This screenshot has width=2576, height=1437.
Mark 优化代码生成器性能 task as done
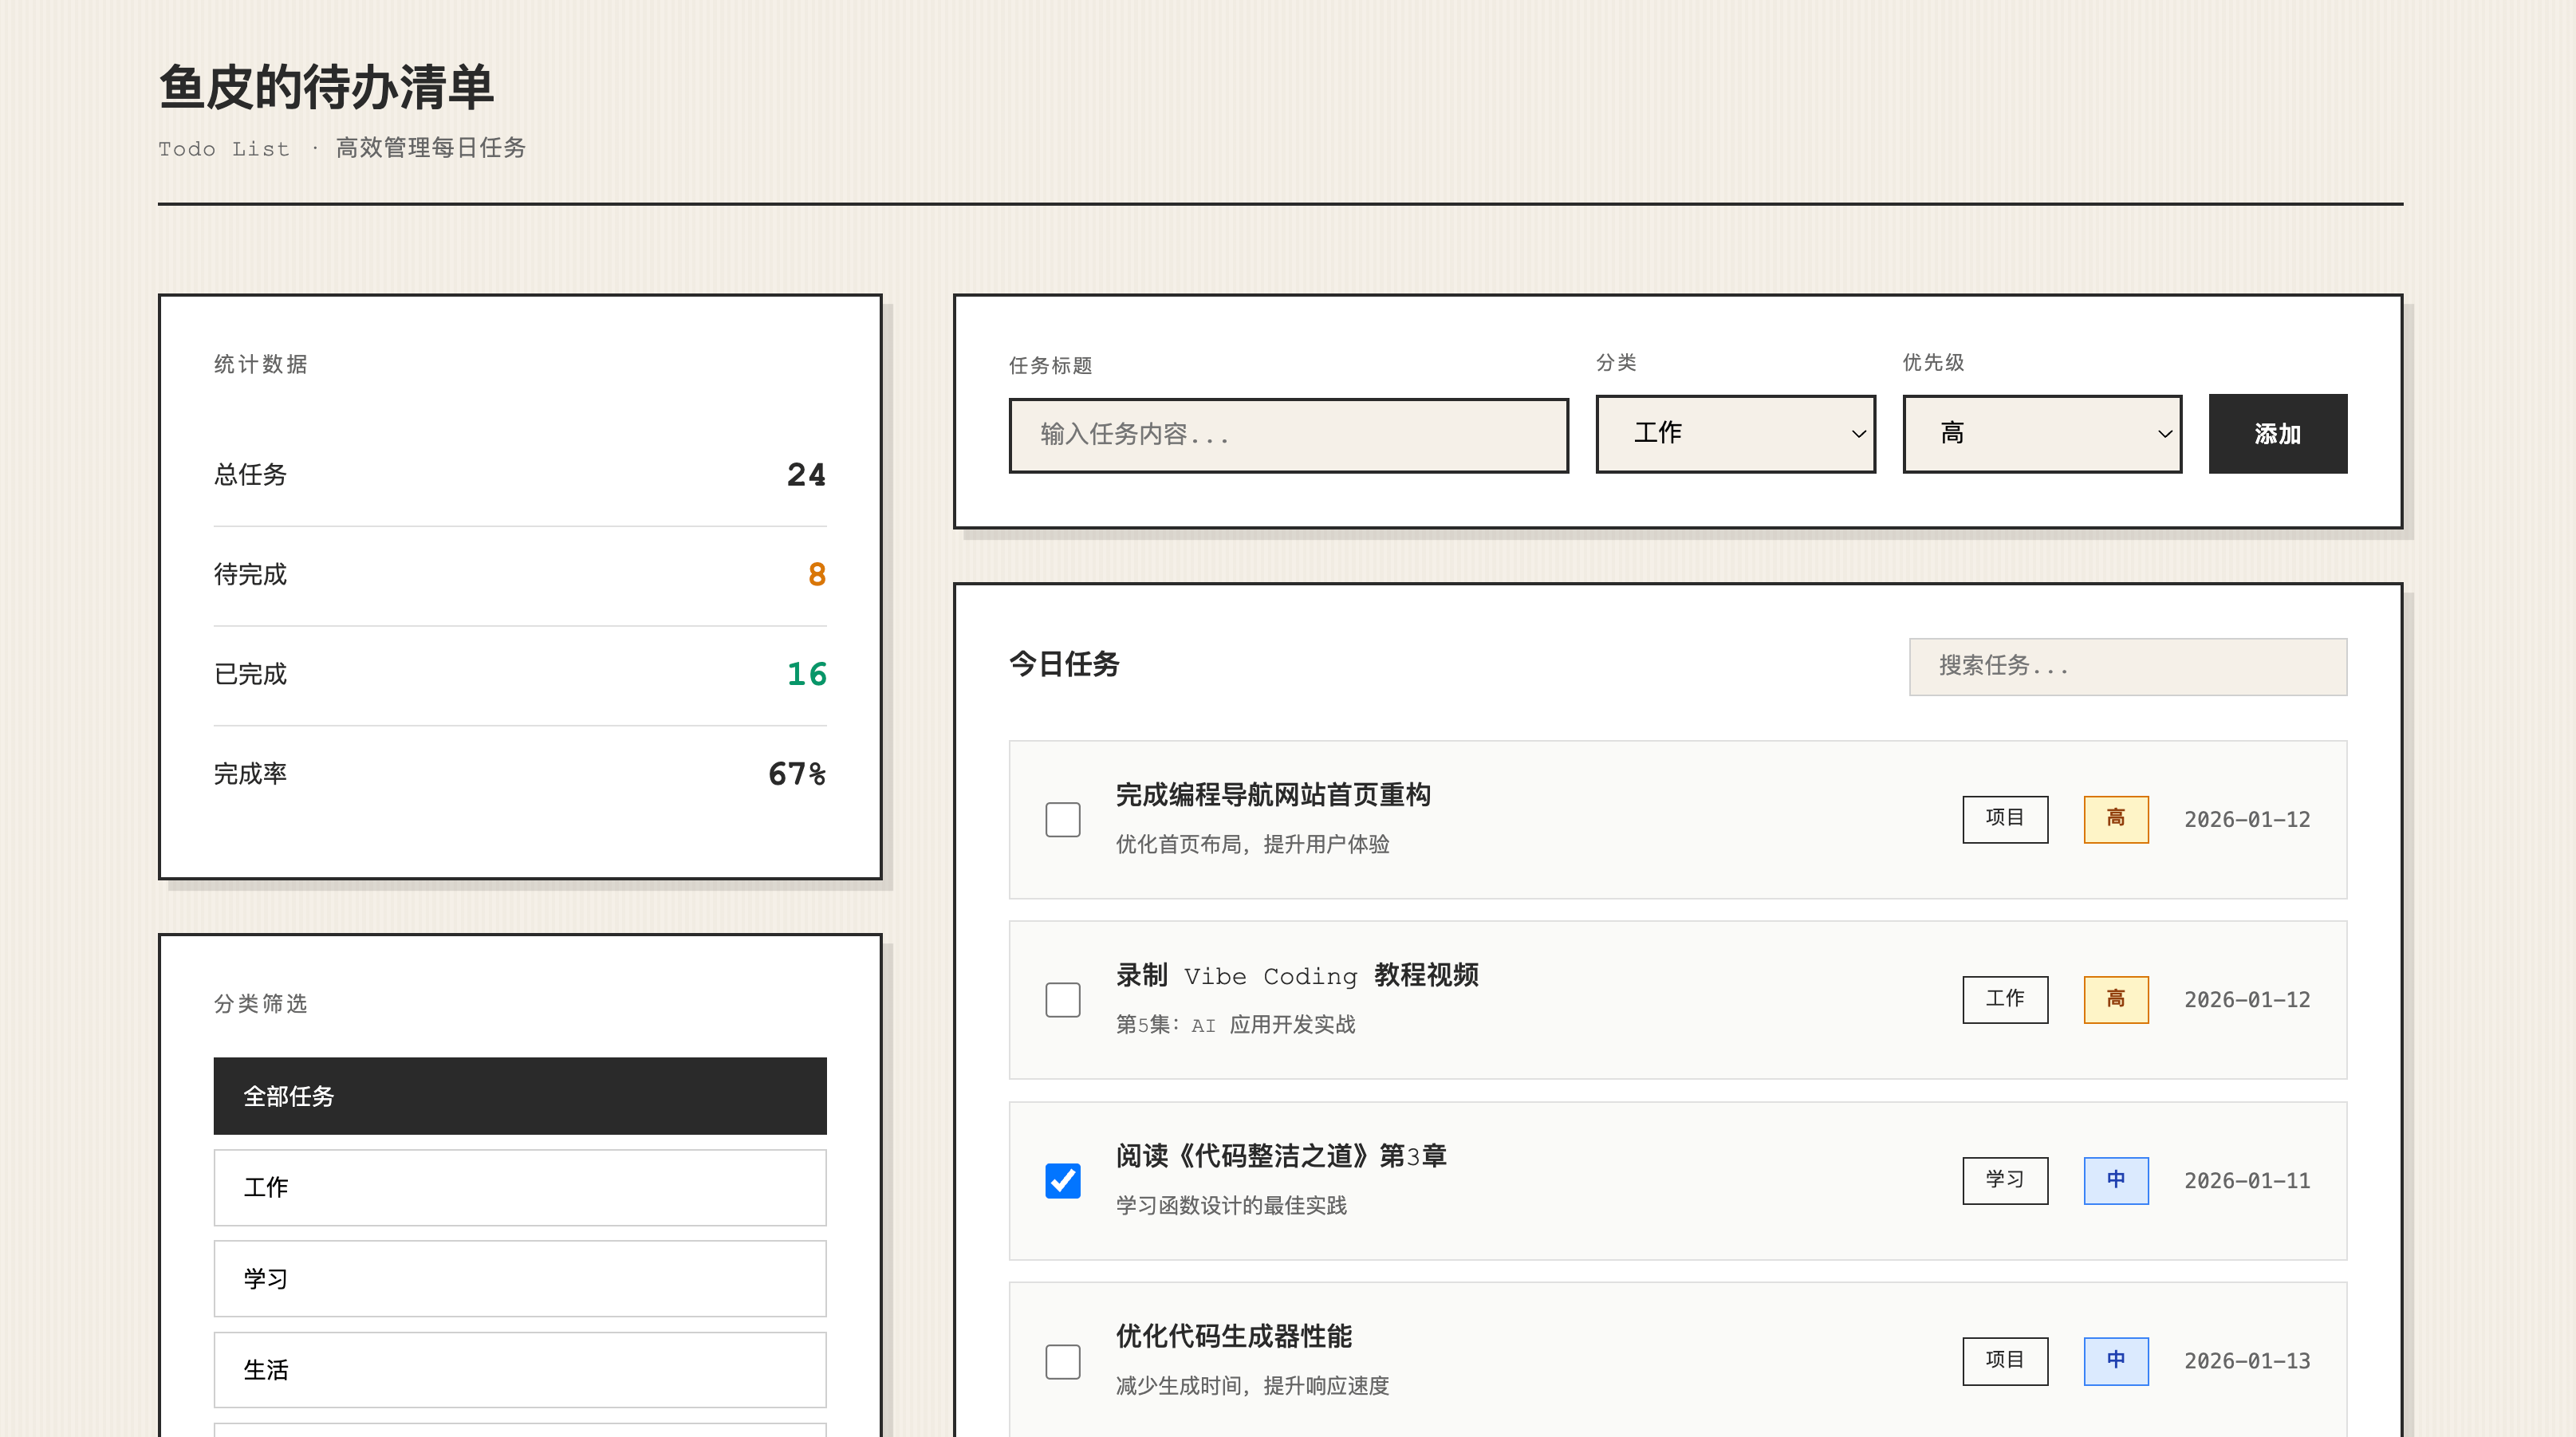coord(1062,1360)
